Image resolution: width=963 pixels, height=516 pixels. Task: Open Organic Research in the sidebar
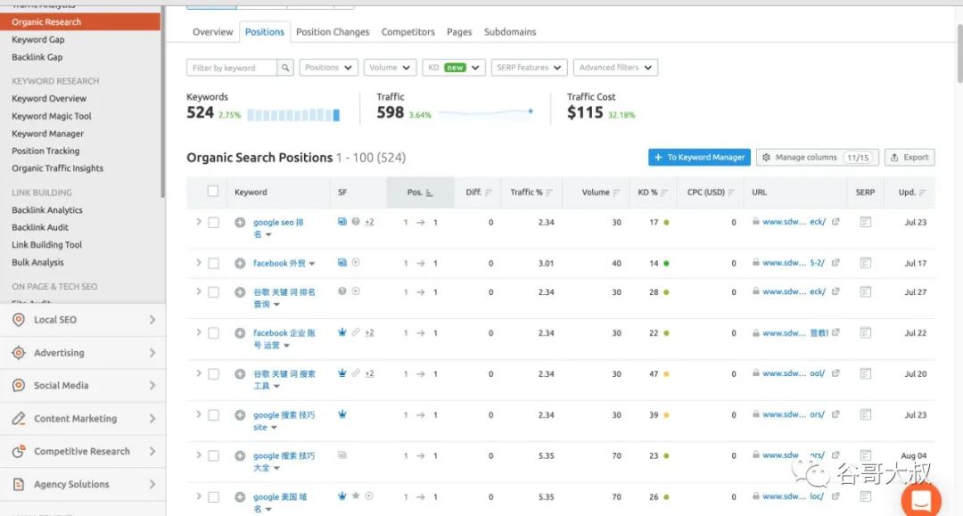(80, 21)
